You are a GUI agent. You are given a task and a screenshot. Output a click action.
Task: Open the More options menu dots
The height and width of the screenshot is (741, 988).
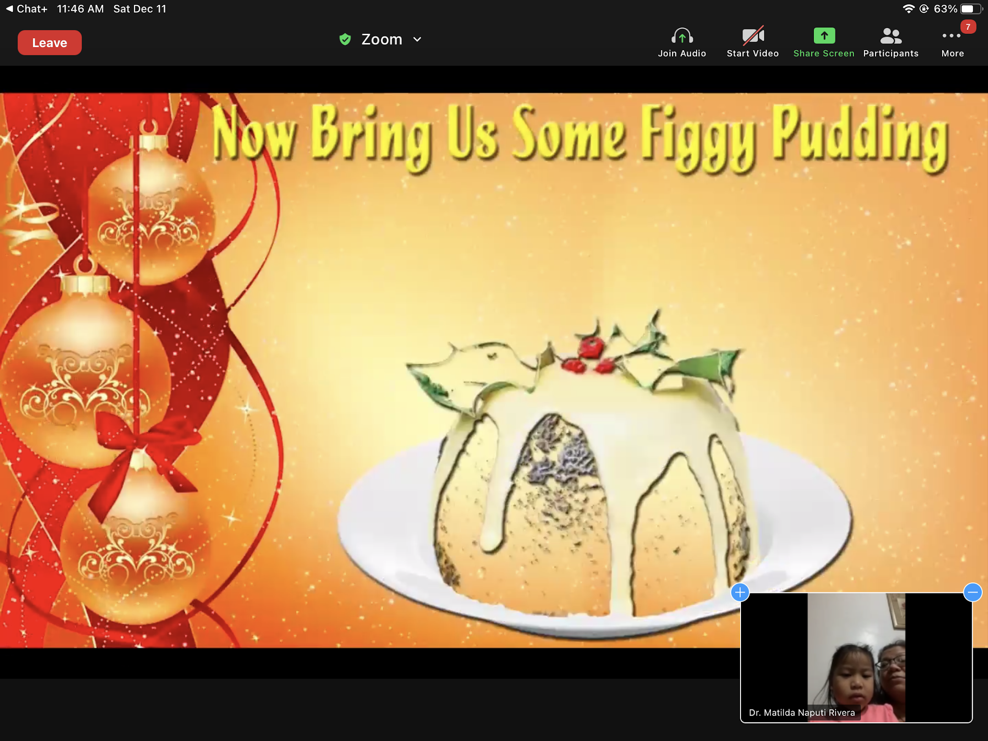coord(951,36)
